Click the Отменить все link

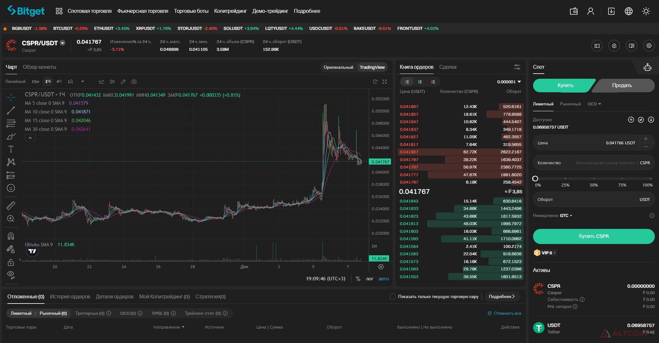coord(505,313)
